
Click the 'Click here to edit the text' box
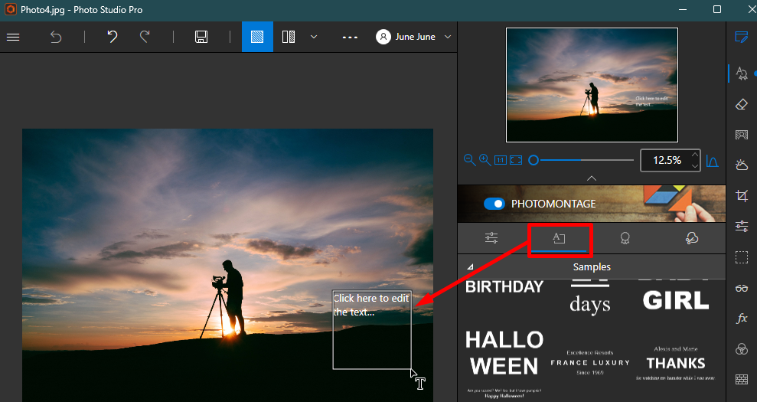pos(372,329)
